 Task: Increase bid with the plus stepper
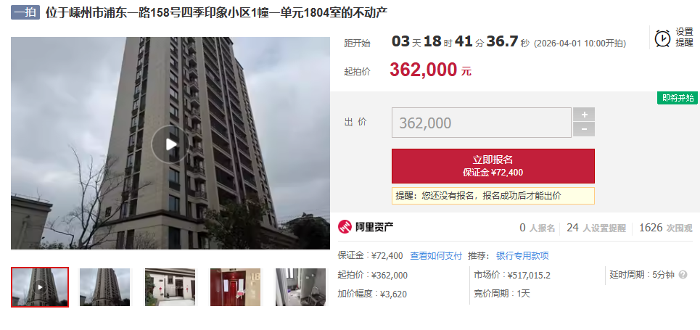584,115
